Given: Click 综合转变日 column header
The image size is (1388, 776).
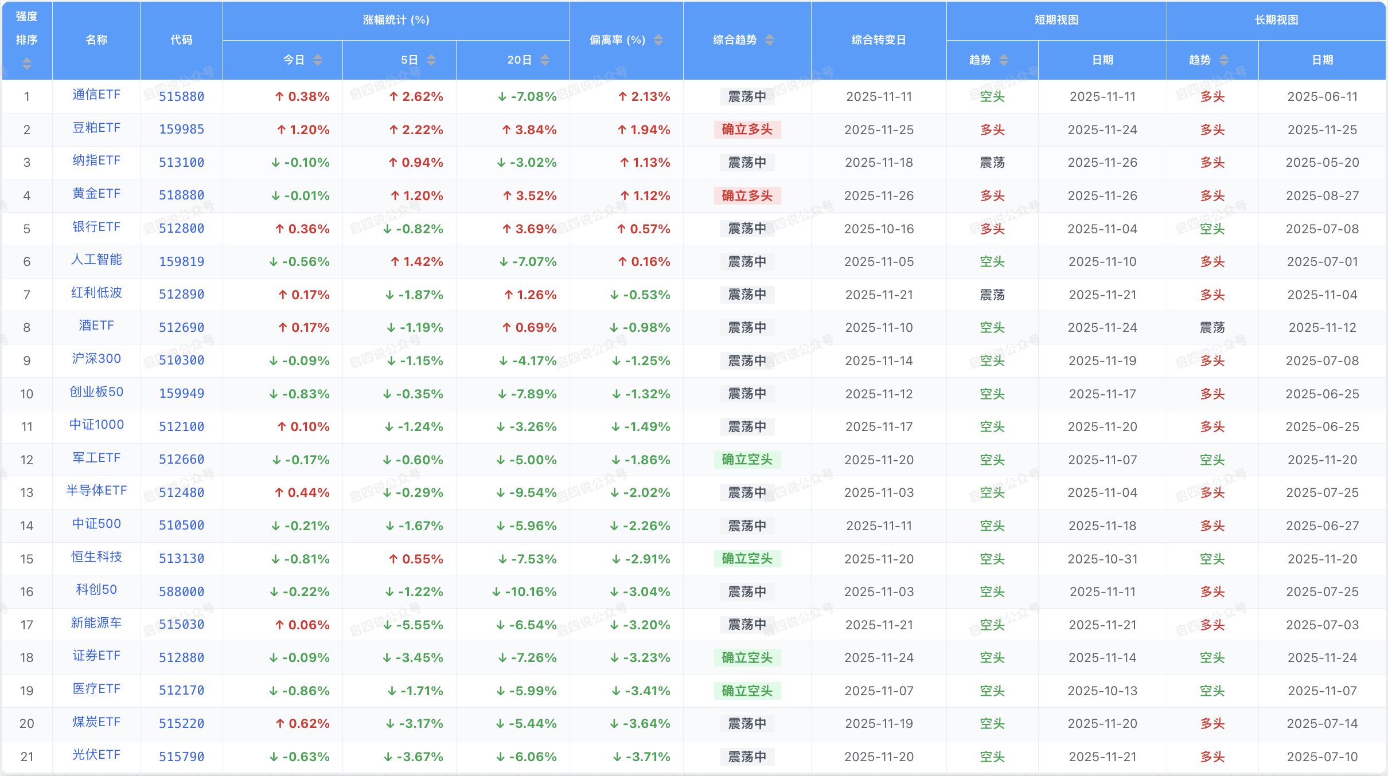Looking at the screenshot, I should (x=878, y=40).
